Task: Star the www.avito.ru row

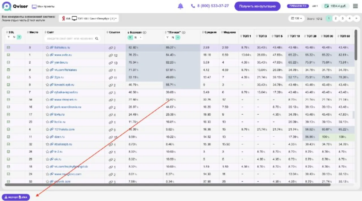Action: tap(47, 55)
